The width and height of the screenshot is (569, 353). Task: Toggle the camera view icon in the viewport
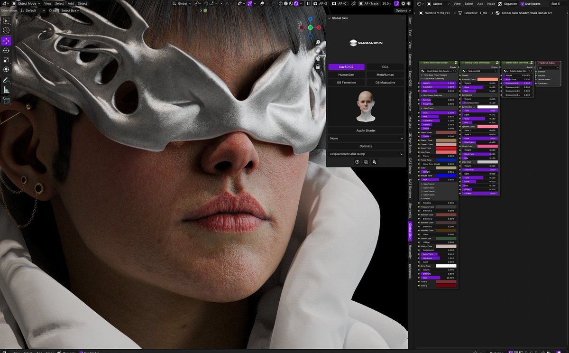click(x=318, y=58)
